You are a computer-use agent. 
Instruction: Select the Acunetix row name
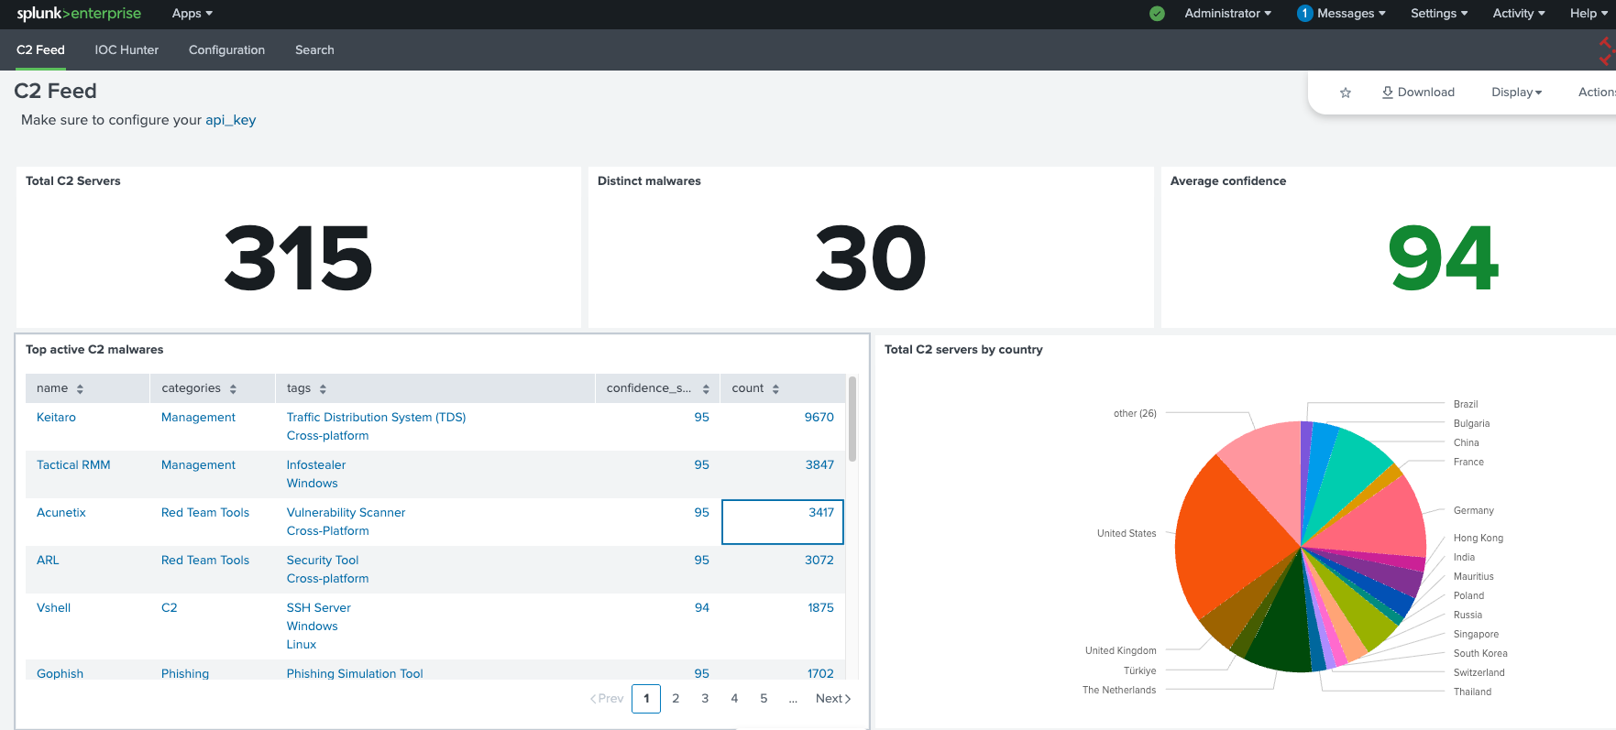coord(61,512)
